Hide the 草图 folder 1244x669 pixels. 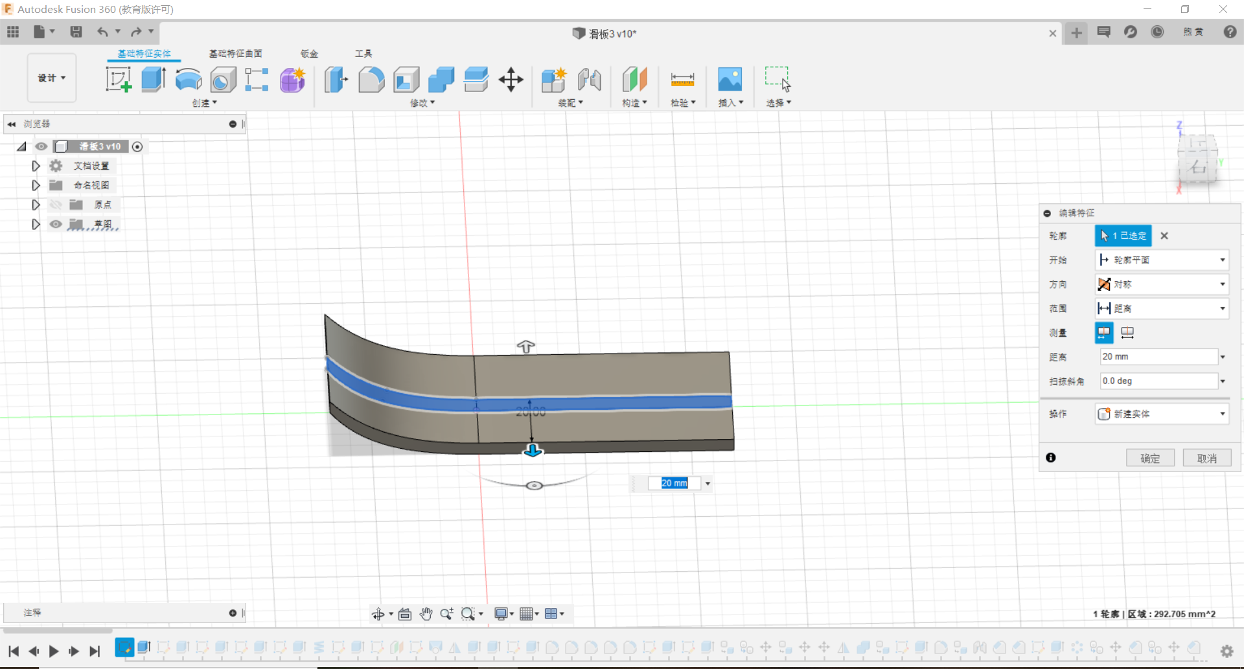pyautogui.click(x=56, y=224)
